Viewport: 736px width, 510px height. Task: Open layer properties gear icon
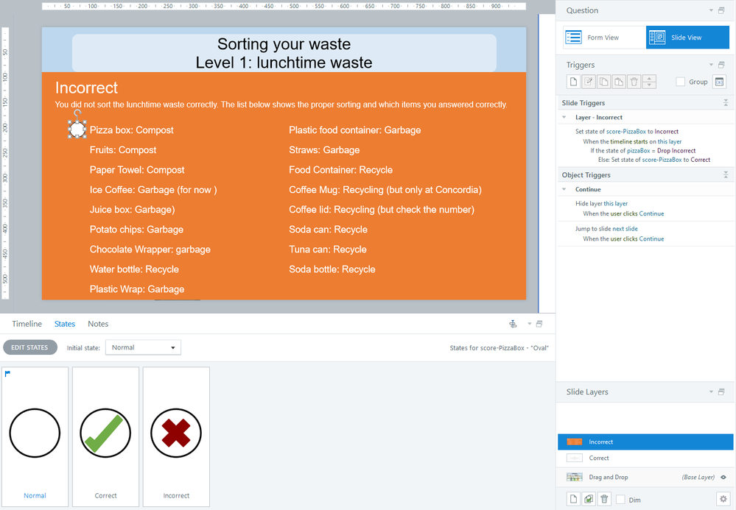click(723, 499)
